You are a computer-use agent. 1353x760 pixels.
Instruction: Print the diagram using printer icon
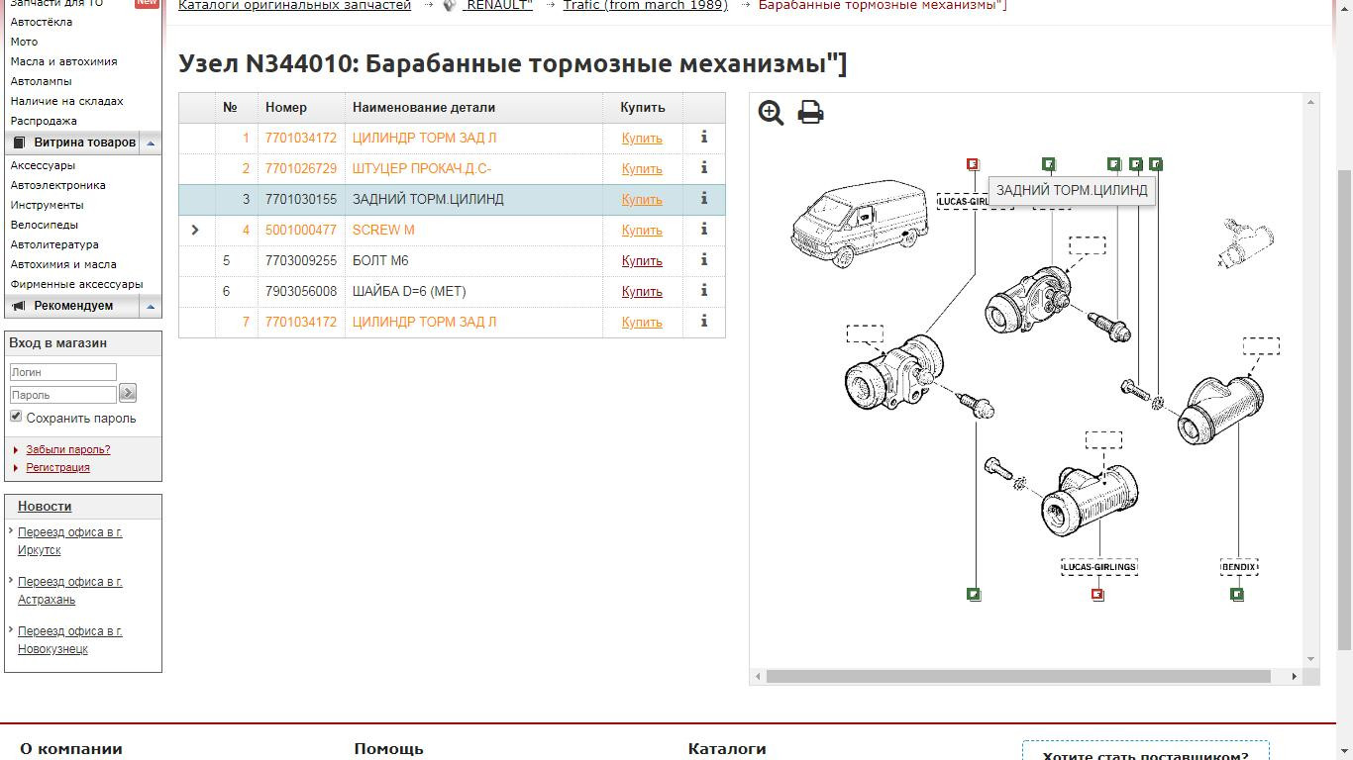(x=810, y=112)
